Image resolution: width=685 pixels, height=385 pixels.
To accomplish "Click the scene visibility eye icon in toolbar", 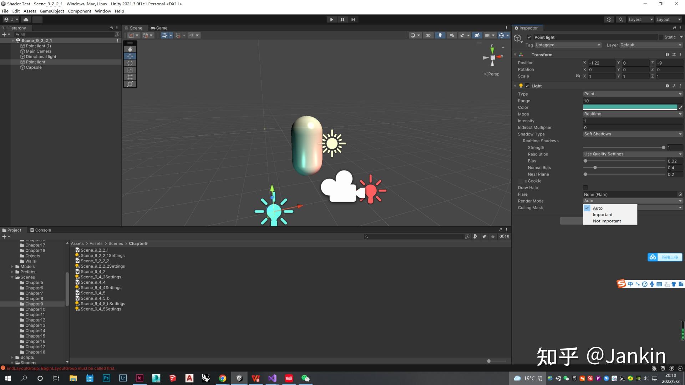I will tap(477, 35).
